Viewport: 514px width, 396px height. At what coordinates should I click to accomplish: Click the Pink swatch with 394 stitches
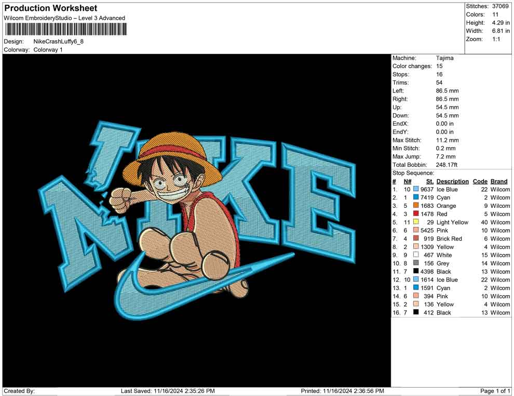tap(416, 296)
